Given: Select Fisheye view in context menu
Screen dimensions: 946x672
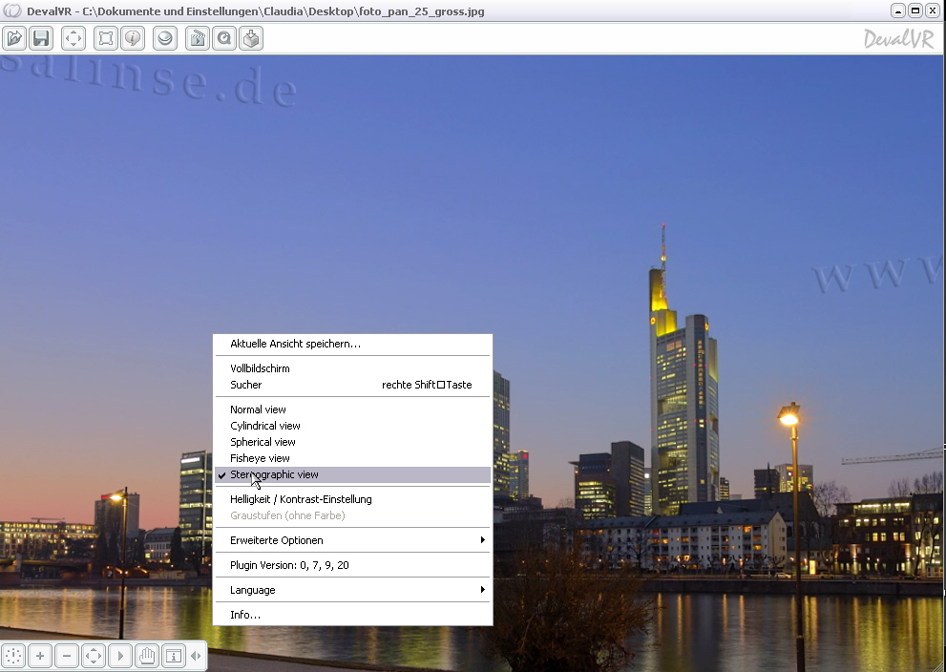Looking at the screenshot, I should tap(260, 458).
